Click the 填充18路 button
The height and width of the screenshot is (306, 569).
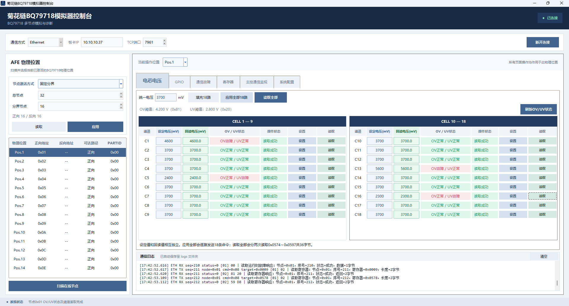coord(203,98)
